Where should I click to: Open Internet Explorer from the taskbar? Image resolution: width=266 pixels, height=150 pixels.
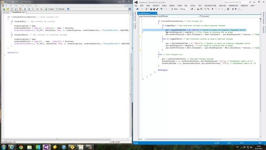[x=12, y=147]
